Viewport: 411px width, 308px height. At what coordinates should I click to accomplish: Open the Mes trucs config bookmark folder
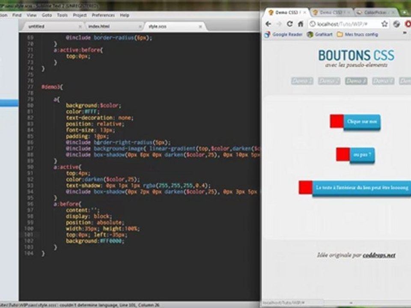coord(357,34)
